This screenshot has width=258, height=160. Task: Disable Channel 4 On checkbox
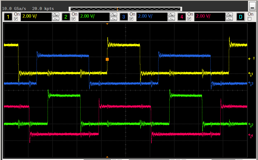[x=189, y=19]
